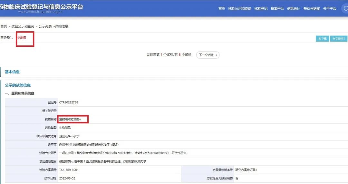Click 首页 in the breadcrumb trail
Image resolution: width=348 pixels, height=184 pixels.
point(4,26)
